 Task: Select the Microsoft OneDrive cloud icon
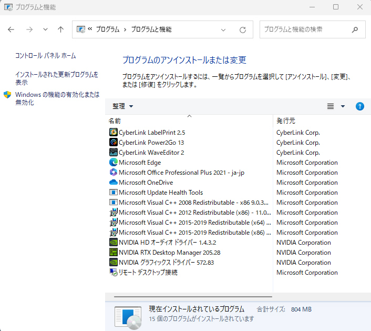[114, 182]
